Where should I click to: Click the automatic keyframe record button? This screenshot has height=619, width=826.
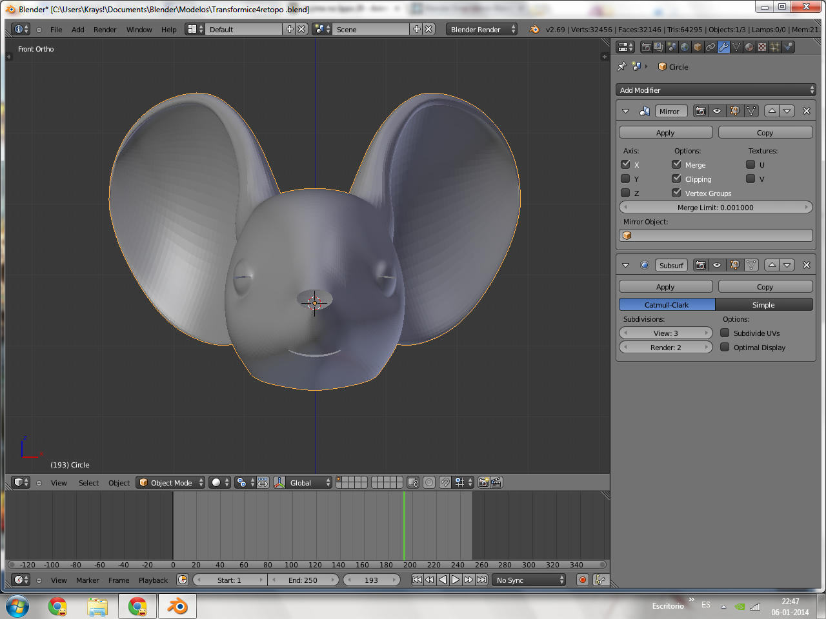click(x=583, y=580)
